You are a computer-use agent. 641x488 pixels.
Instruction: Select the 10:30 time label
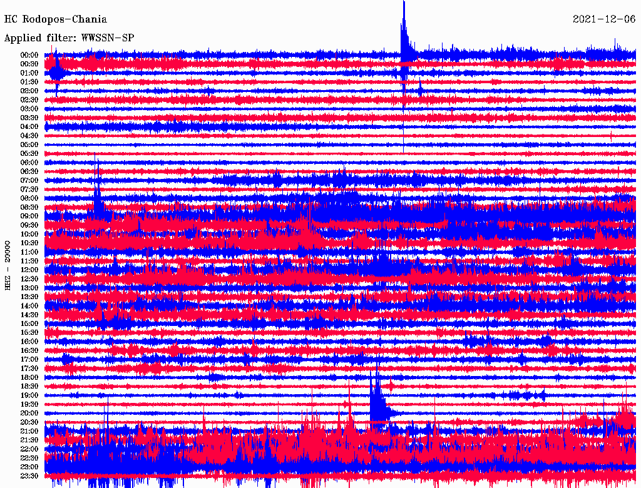pos(29,243)
